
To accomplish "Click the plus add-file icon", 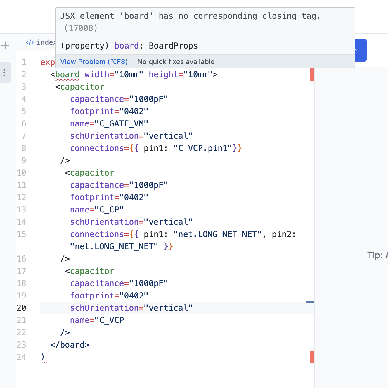I will [5, 45].
